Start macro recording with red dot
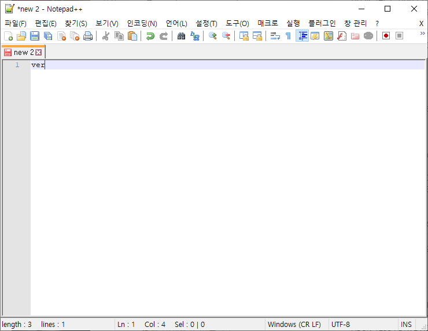This screenshot has height=331, width=428. click(386, 36)
